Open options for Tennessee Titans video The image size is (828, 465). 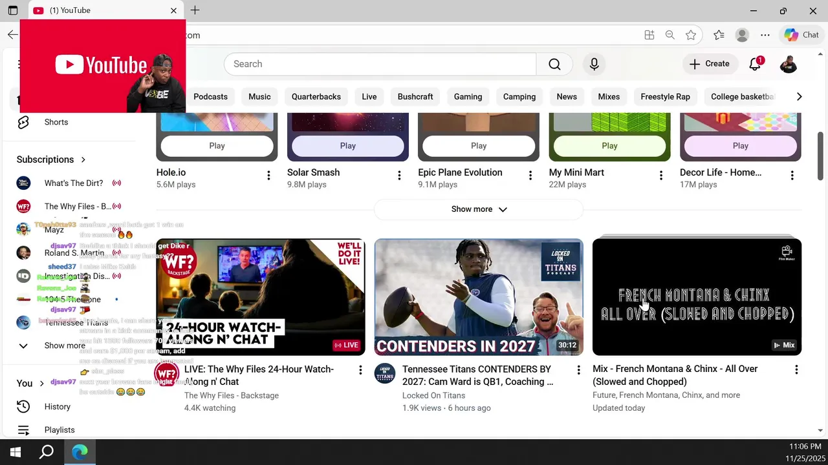tap(579, 370)
